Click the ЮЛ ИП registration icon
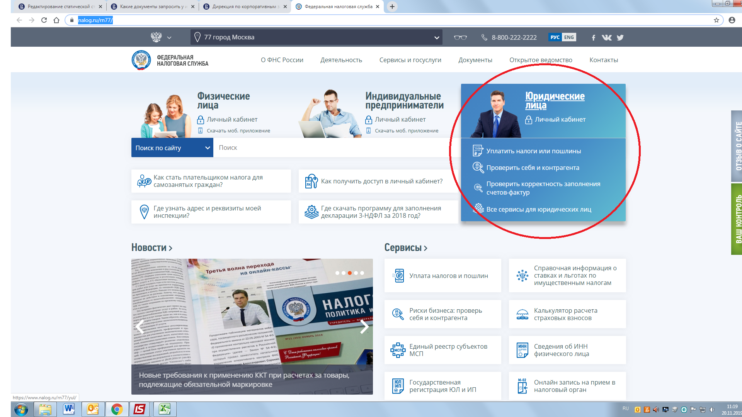 398,386
